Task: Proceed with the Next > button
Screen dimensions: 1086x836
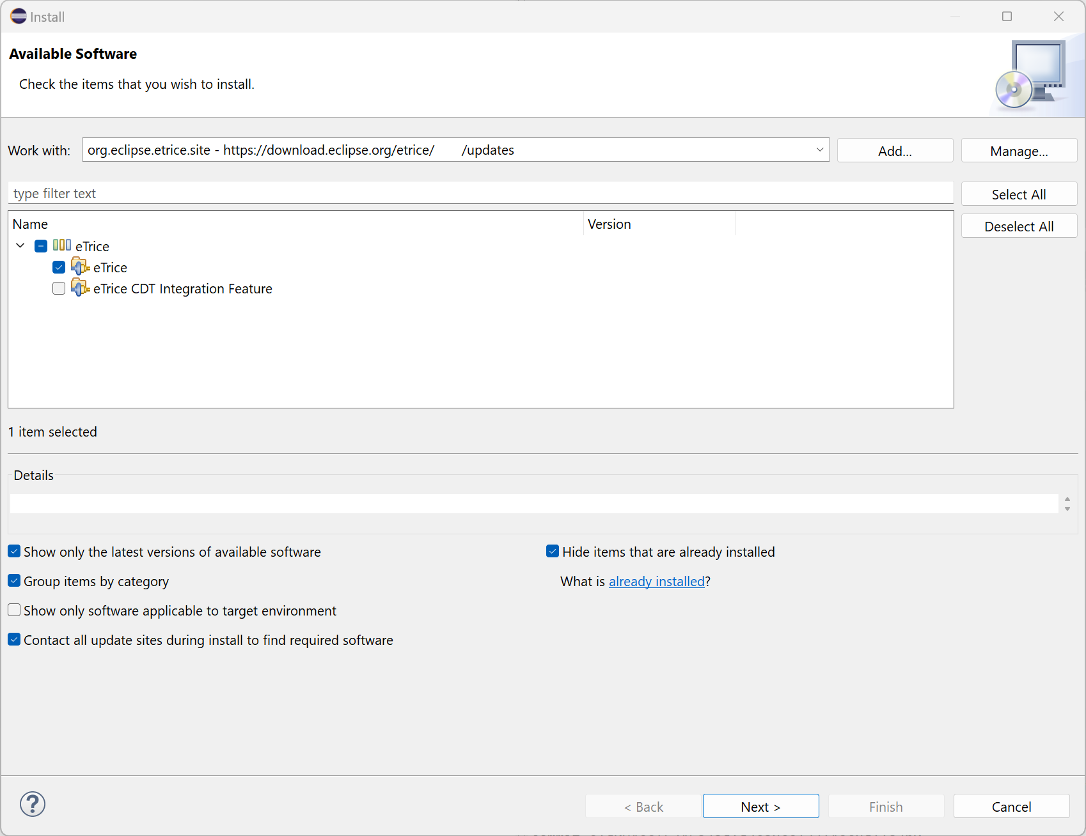Action: pyautogui.click(x=760, y=807)
